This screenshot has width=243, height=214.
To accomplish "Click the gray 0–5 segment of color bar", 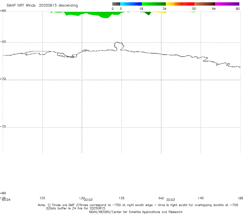I will point(116,4).
